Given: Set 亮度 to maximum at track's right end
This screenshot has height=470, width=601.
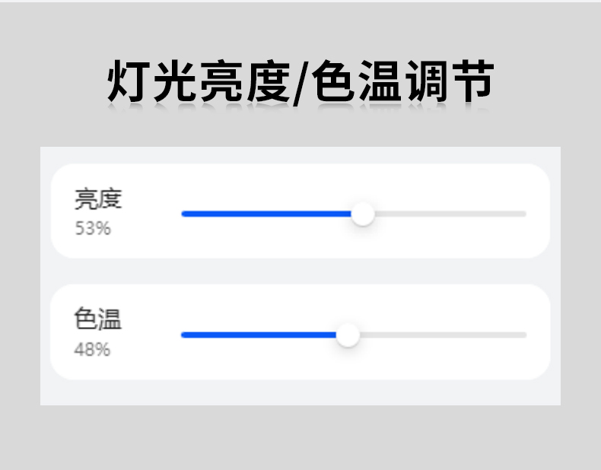Looking at the screenshot, I should coord(524,214).
